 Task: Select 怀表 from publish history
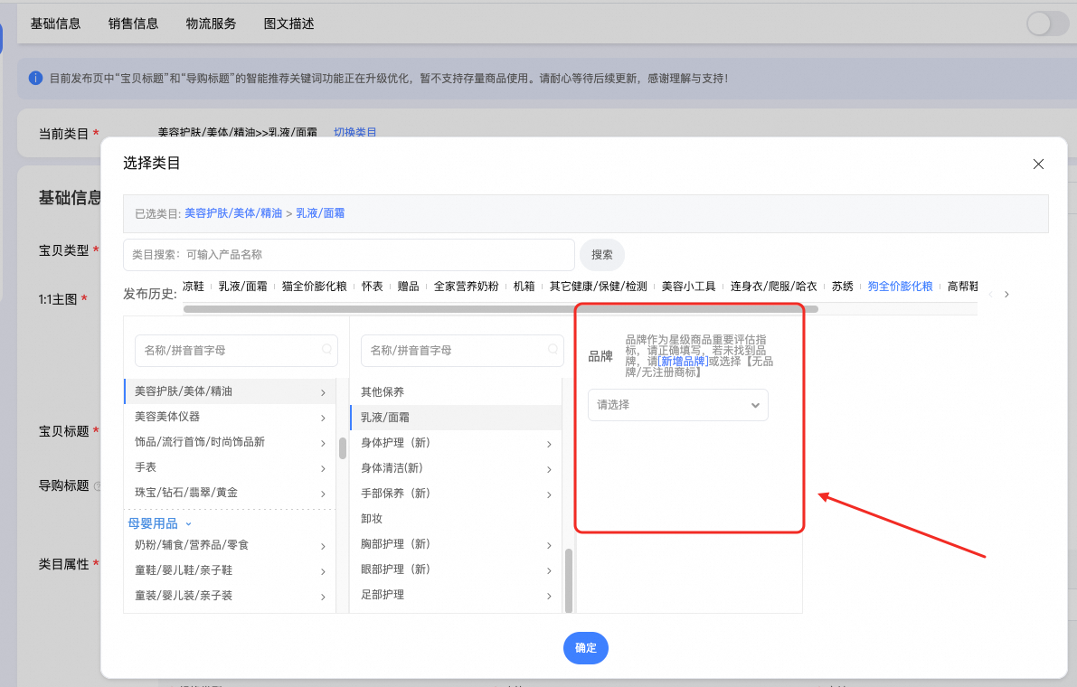tap(373, 287)
